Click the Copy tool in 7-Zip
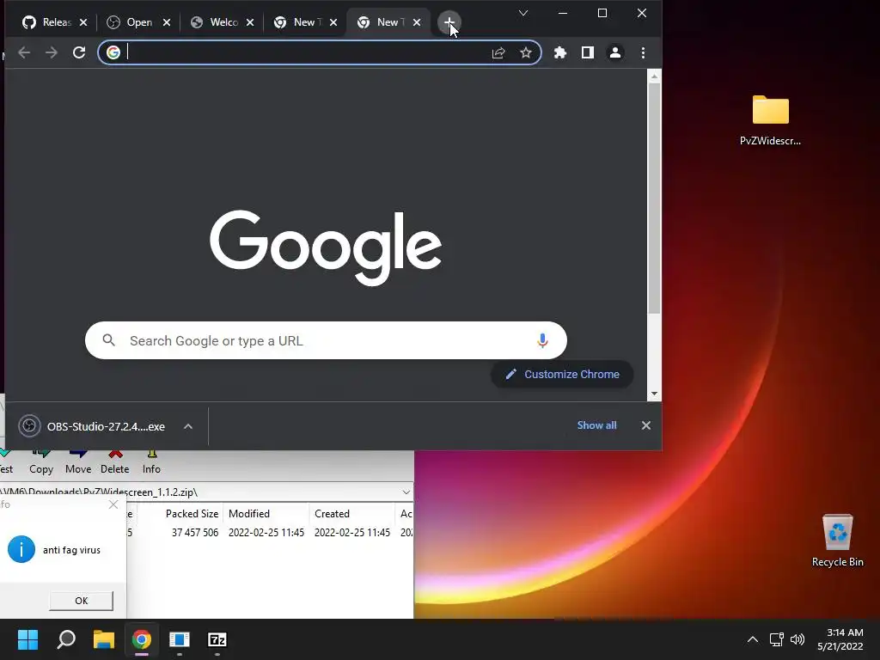The height and width of the screenshot is (660, 880). point(41,461)
